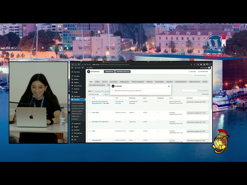Tick the checkbox for Elementor Error 404
Screen dimensions: 247x185
90,122
